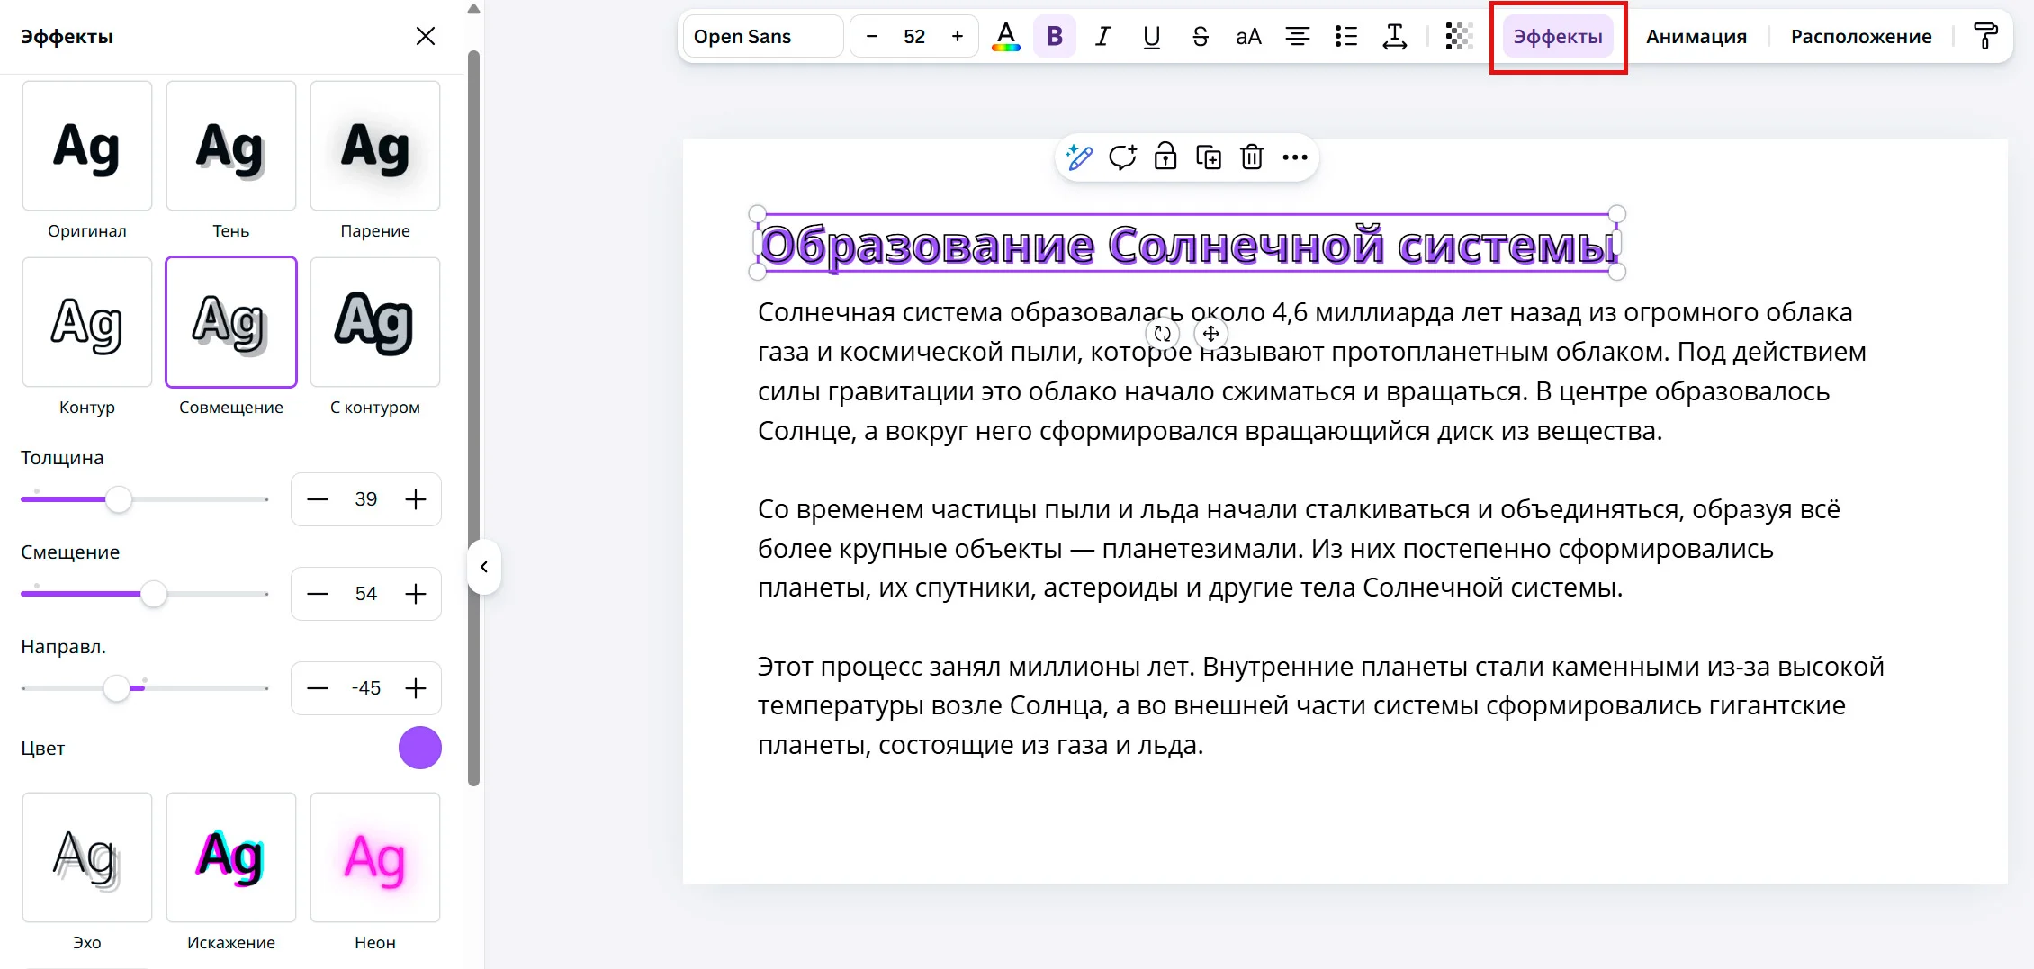Toggle bulleted list icon
2034x969 pixels.
click(x=1345, y=37)
